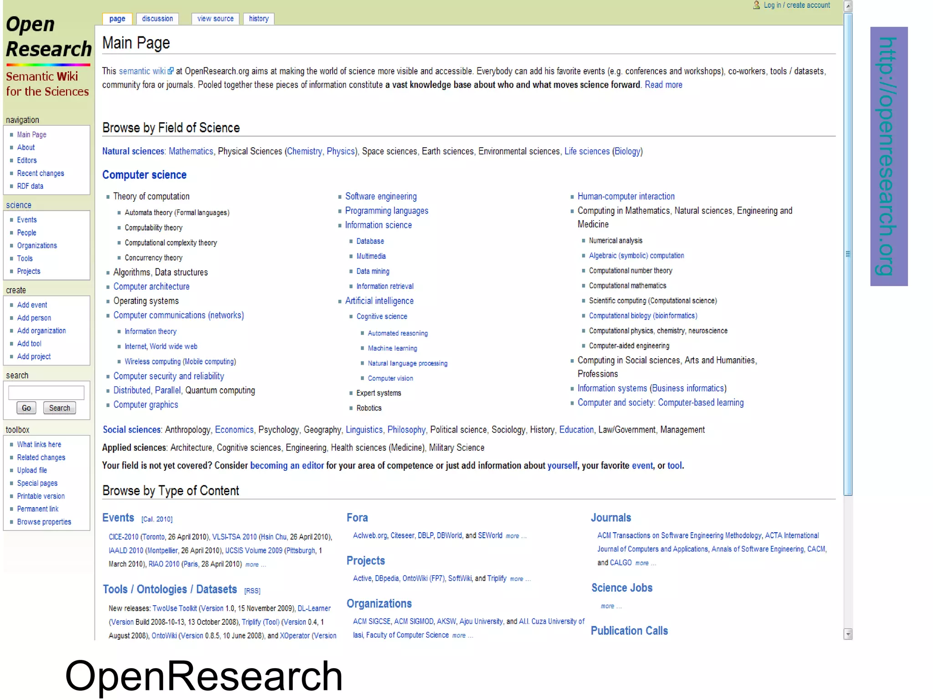Open People in the science sidebar
933x700 pixels.
26,233
